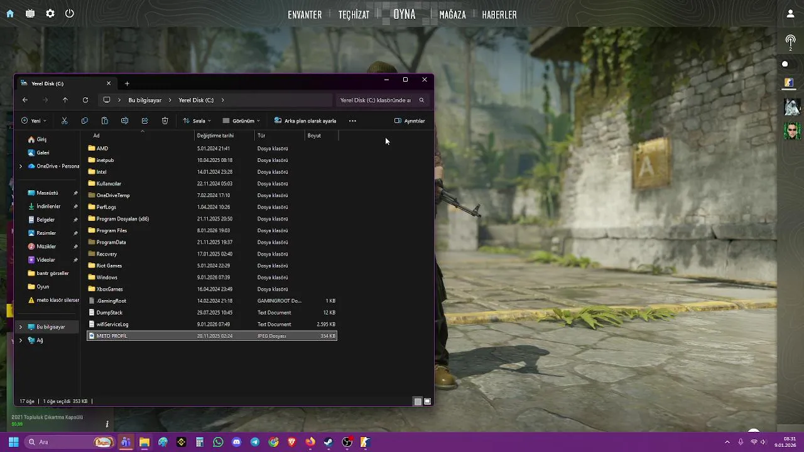
Task: Open Firefox from the taskbar
Action: tap(310, 442)
